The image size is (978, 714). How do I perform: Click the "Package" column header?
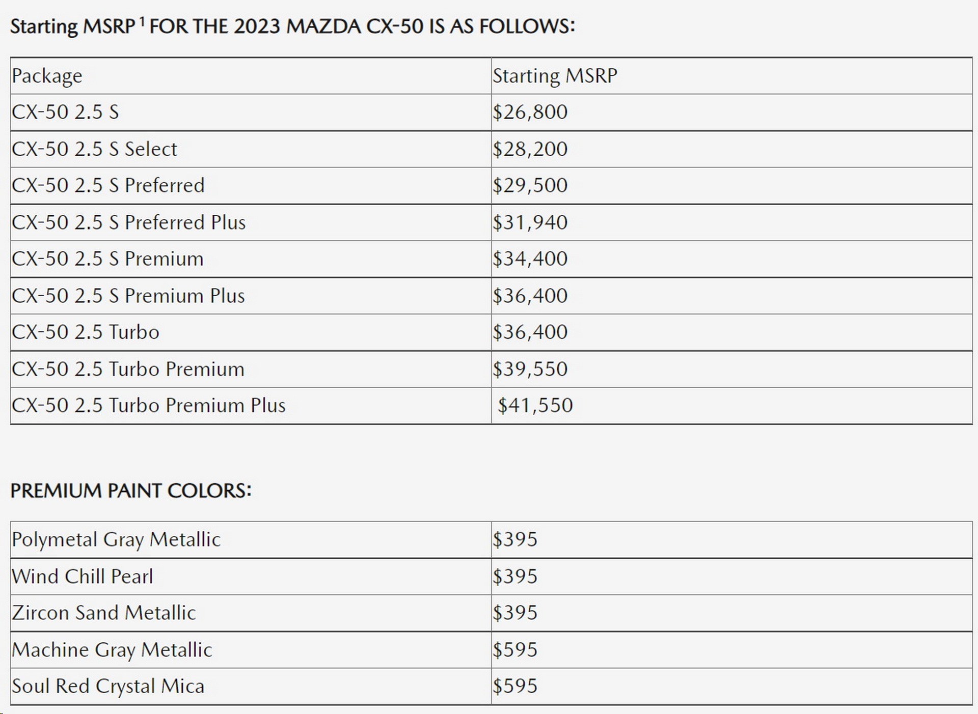tap(47, 76)
